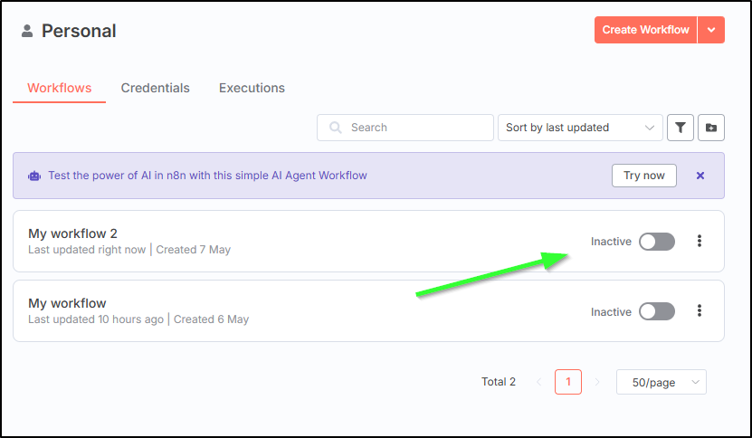Click the Create Workflow button
Image resolution: width=752 pixels, height=438 pixels.
645,30
